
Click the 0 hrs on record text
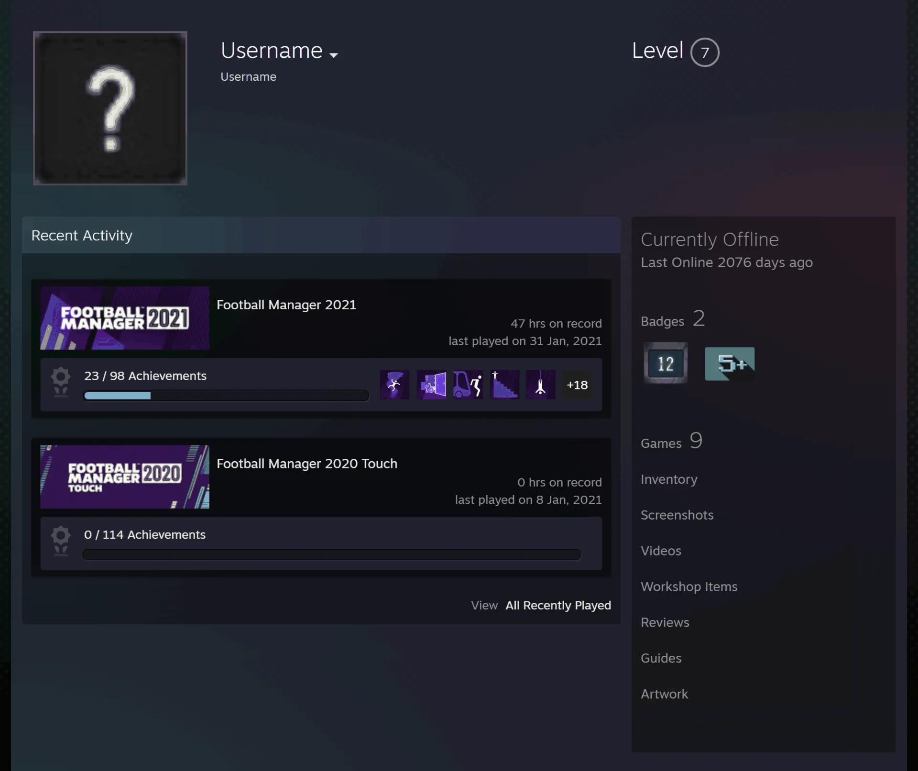(x=559, y=482)
